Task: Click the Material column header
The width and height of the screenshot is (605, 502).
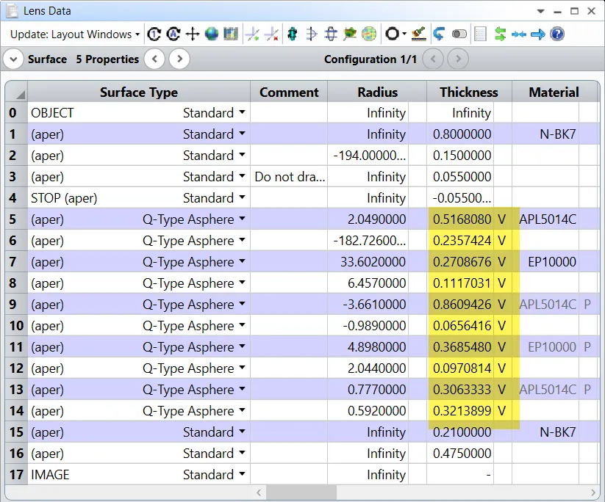Action: click(554, 92)
